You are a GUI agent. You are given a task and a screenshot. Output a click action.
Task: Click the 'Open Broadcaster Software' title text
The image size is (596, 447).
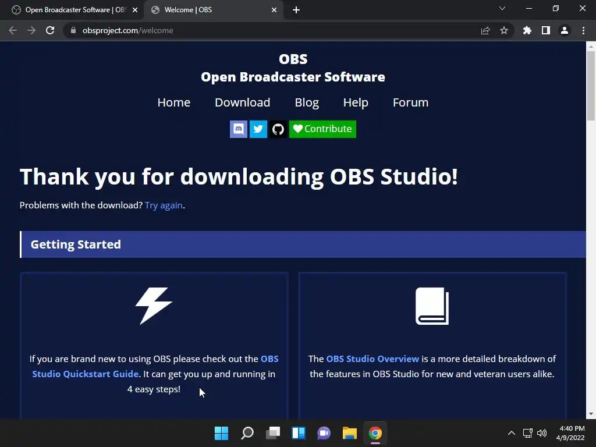pyautogui.click(x=293, y=77)
